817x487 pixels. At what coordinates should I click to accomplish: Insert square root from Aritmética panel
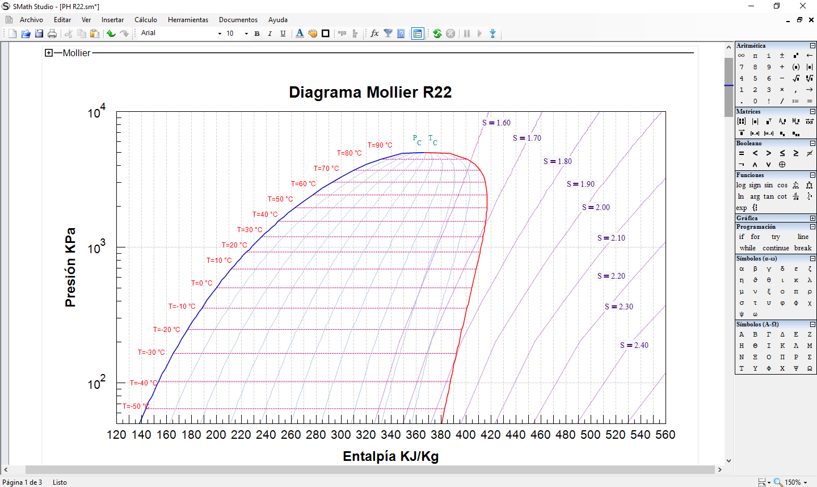coord(795,78)
